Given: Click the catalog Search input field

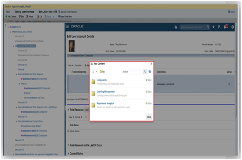Looking at the screenshot, I should (136, 71).
